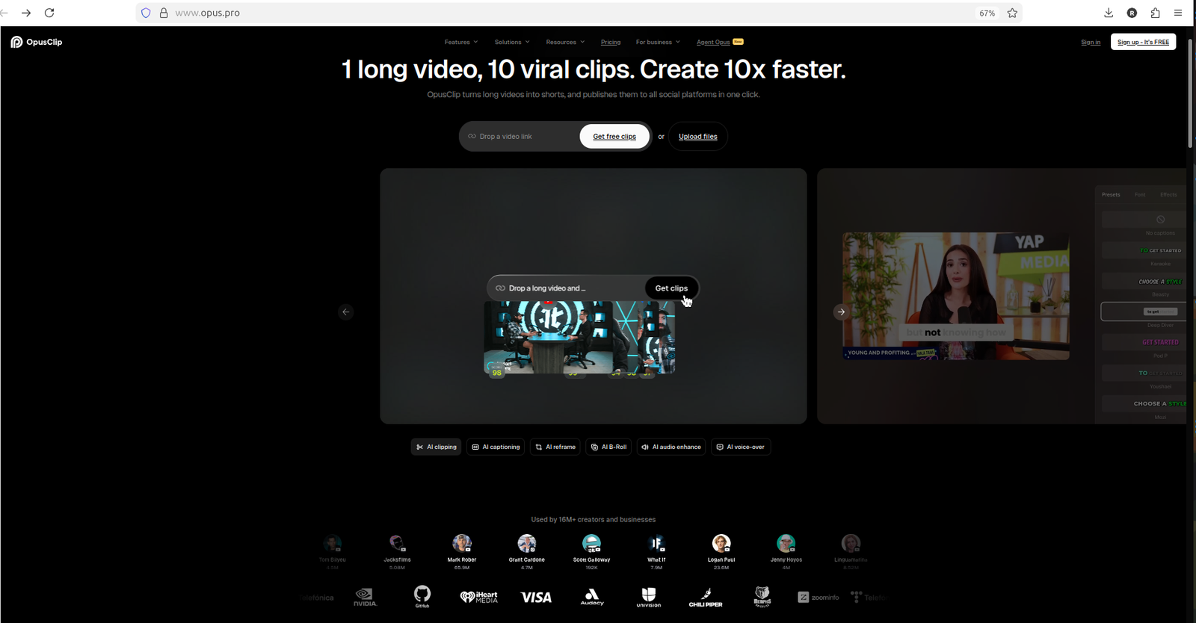Click the ZoomInfo logo

[819, 597]
